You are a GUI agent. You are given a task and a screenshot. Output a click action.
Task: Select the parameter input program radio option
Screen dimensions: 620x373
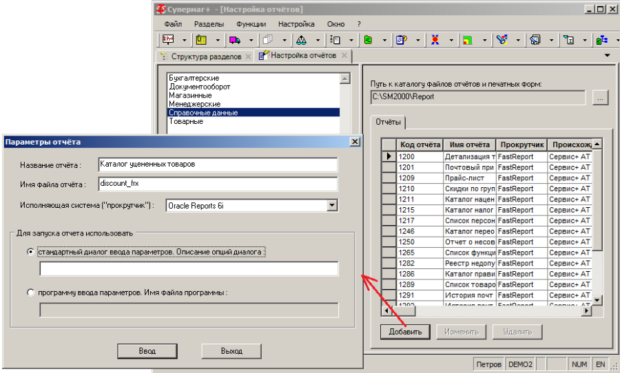(x=30, y=292)
